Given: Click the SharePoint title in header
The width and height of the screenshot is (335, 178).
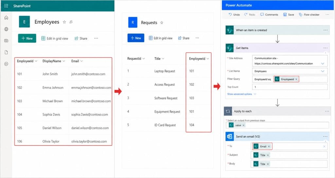Looking at the screenshot, I should (x=22, y=6).
